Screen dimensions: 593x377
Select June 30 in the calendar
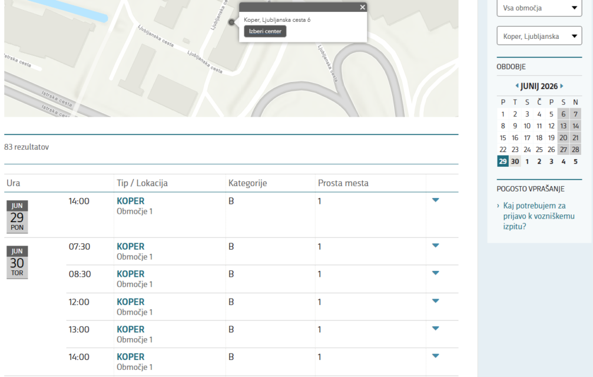tap(515, 161)
